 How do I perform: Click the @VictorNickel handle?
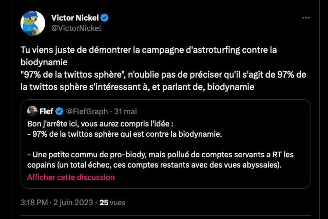pos(76,28)
